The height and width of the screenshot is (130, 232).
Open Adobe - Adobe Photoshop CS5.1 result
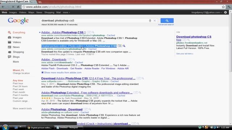tap(63, 32)
